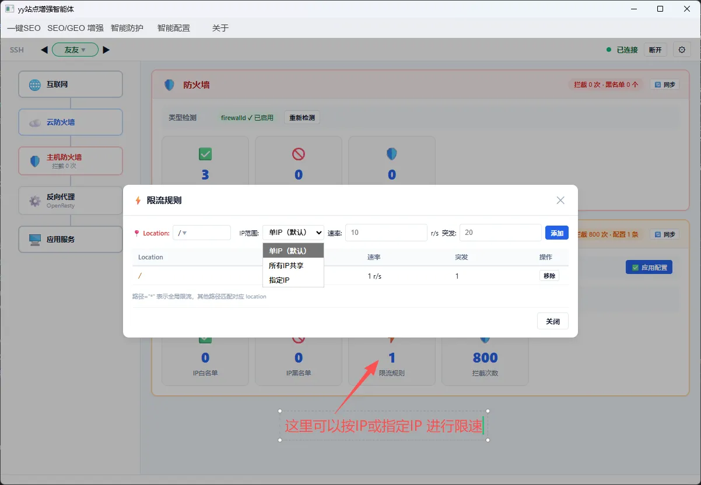Go to previous SSH host arrow
This screenshot has height=485, width=701.
(x=44, y=50)
